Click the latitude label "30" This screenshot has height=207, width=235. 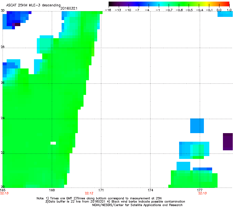point(3,11)
